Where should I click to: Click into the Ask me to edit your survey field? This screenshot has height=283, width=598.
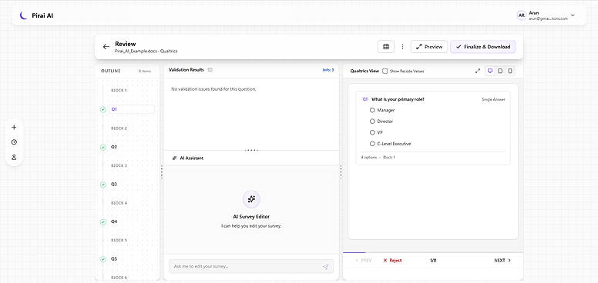251,266
